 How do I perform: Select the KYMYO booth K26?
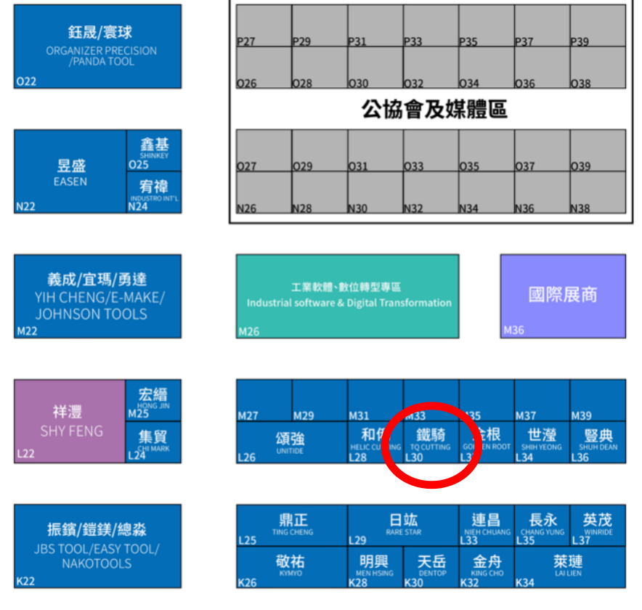pos(292,567)
